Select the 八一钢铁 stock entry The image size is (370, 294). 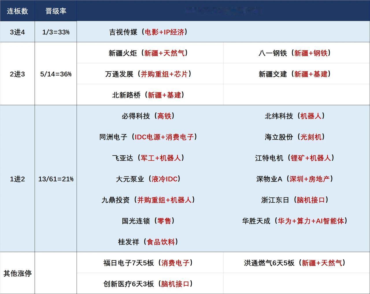[x=295, y=53]
